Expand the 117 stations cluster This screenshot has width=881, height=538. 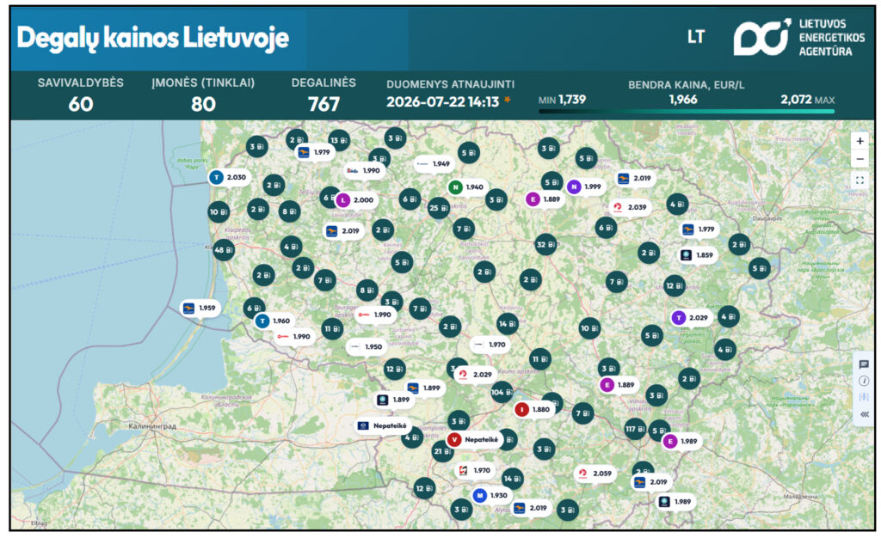635,429
